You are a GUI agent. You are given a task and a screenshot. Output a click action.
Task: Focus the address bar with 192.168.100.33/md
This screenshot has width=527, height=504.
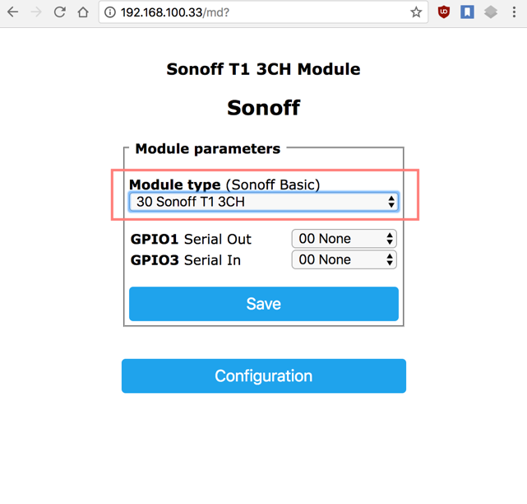[x=256, y=12]
